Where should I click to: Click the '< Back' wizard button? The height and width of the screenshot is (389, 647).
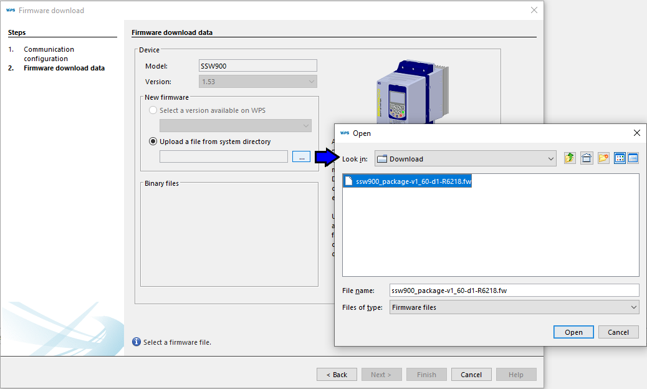pos(337,375)
